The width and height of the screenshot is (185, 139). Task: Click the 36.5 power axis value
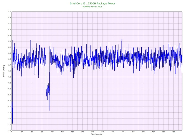(9, 71)
